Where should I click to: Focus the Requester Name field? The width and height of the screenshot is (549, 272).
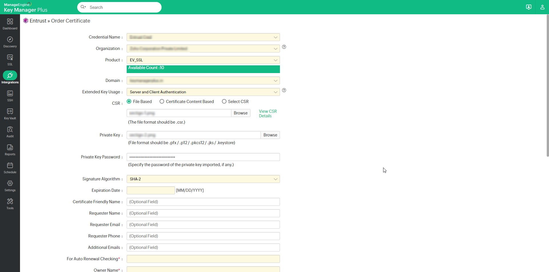[203, 213]
